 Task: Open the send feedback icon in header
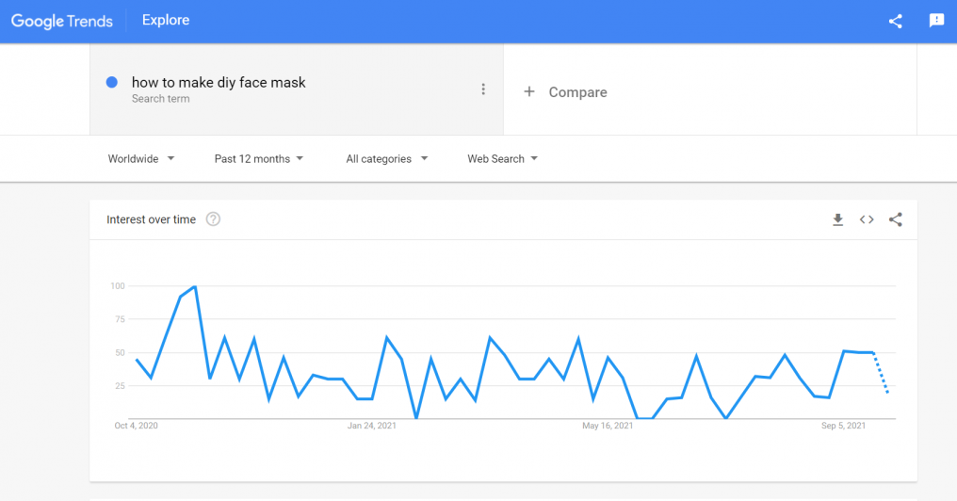coord(936,21)
